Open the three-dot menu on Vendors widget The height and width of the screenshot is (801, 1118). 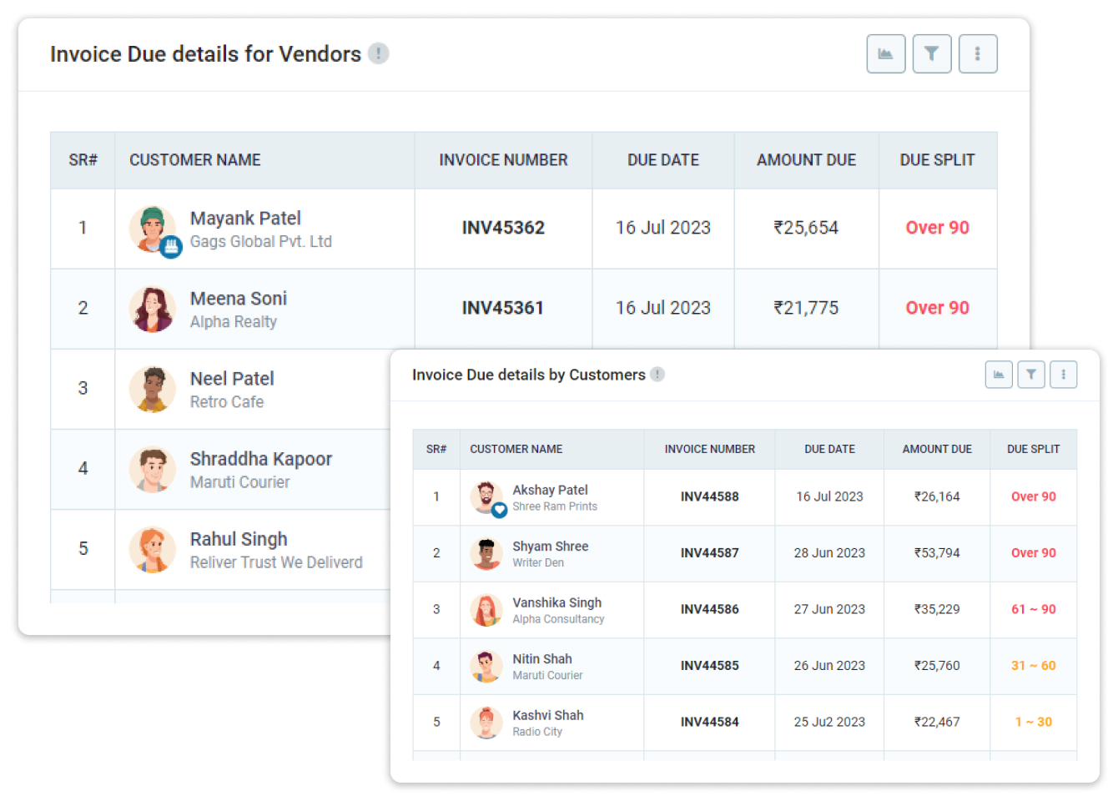click(978, 53)
